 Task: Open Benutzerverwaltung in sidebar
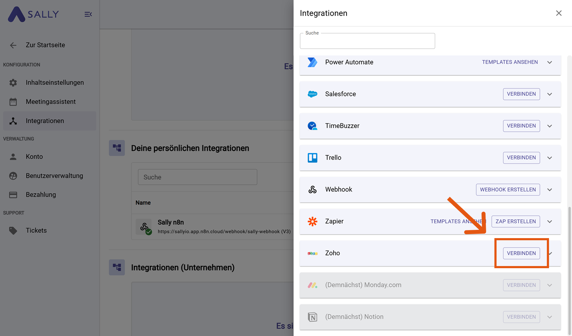coord(49,176)
